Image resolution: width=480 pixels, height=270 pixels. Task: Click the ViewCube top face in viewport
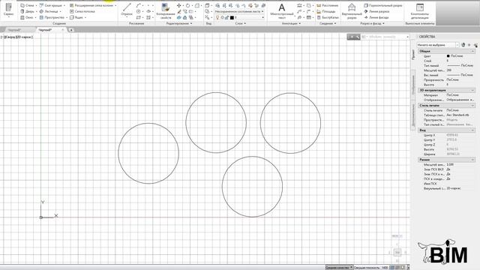tap(397, 252)
